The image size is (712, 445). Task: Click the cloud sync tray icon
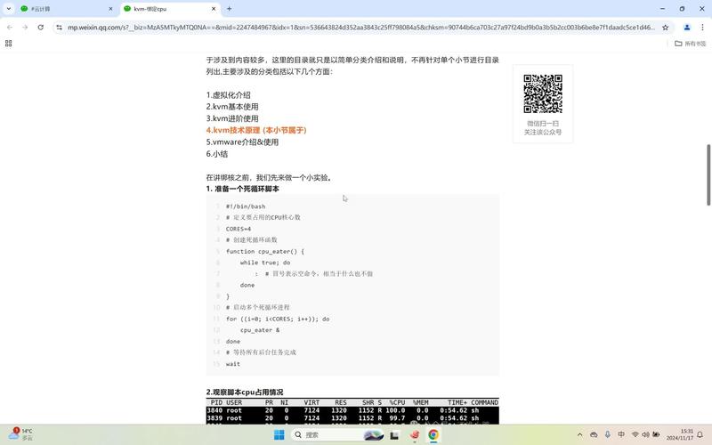point(594,434)
